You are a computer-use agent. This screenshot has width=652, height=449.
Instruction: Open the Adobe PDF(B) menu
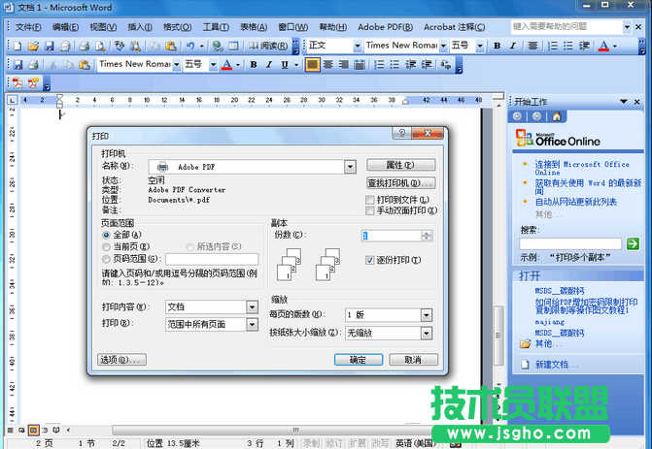point(385,27)
